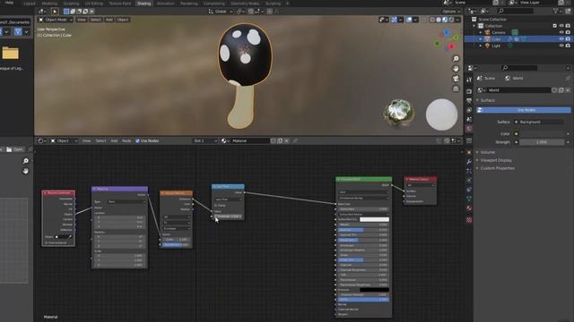574x322 pixels.
Task: Hide the Light in the viewport via eye icon
Action: pos(561,46)
